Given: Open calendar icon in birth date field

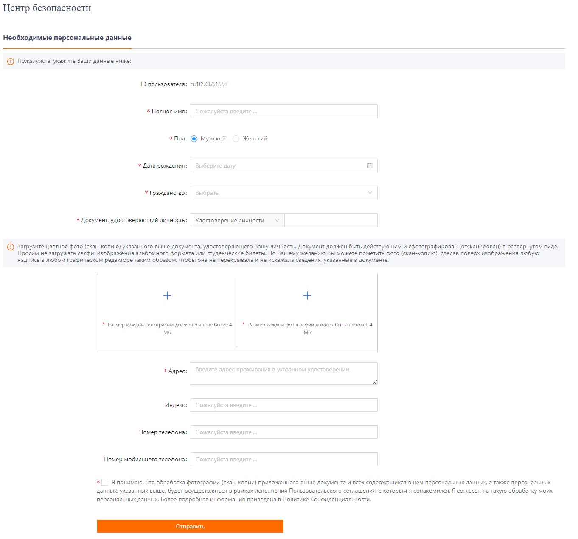Looking at the screenshot, I should point(370,166).
